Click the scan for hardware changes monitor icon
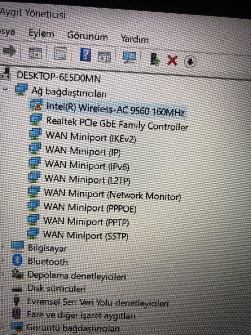 [x=130, y=58]
